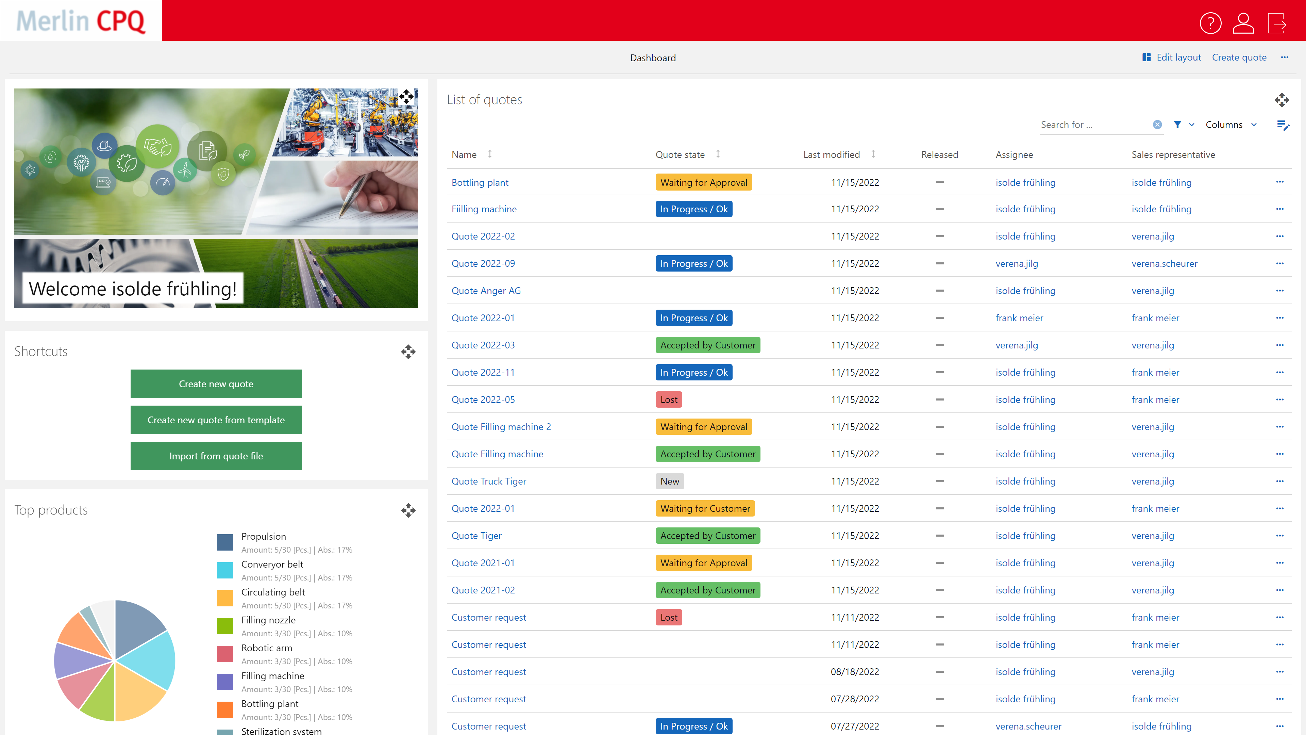Click inside the Search for input field
This screenshot has width=1306, height=735.
point(1090,124)
